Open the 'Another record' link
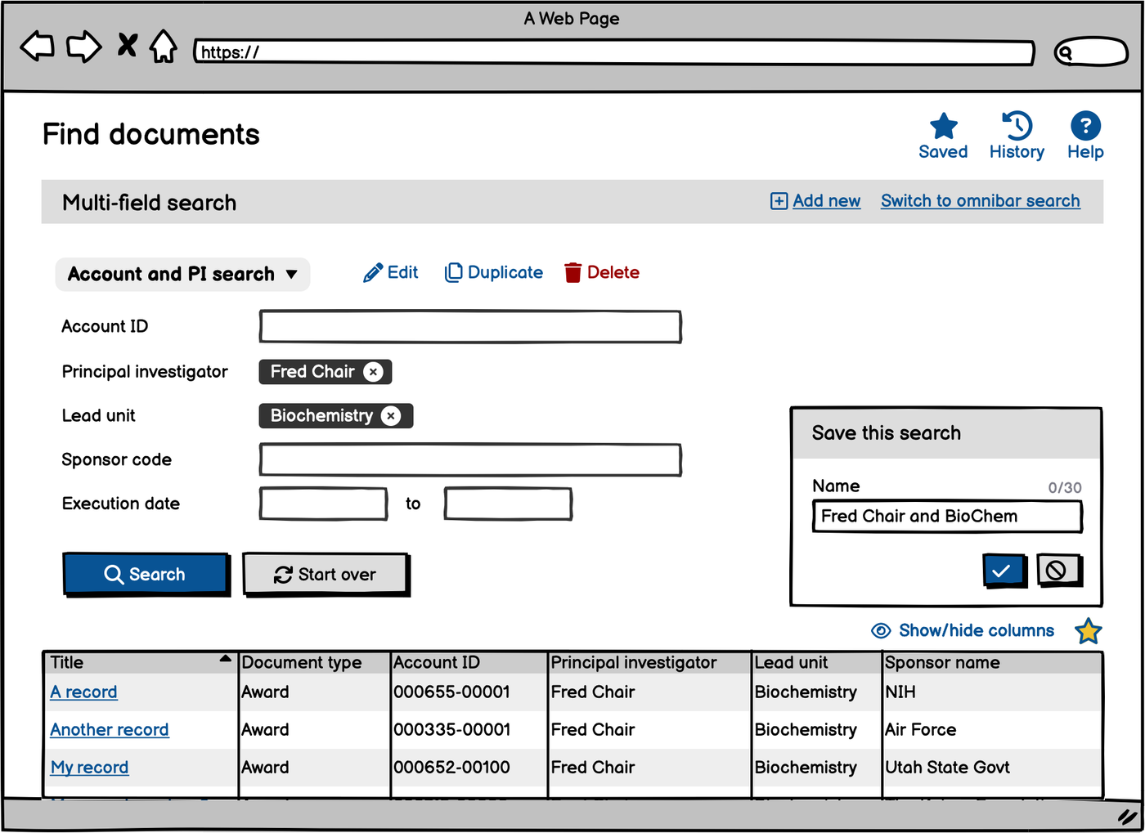This screenshot has width=1145, height=833. 110,730
